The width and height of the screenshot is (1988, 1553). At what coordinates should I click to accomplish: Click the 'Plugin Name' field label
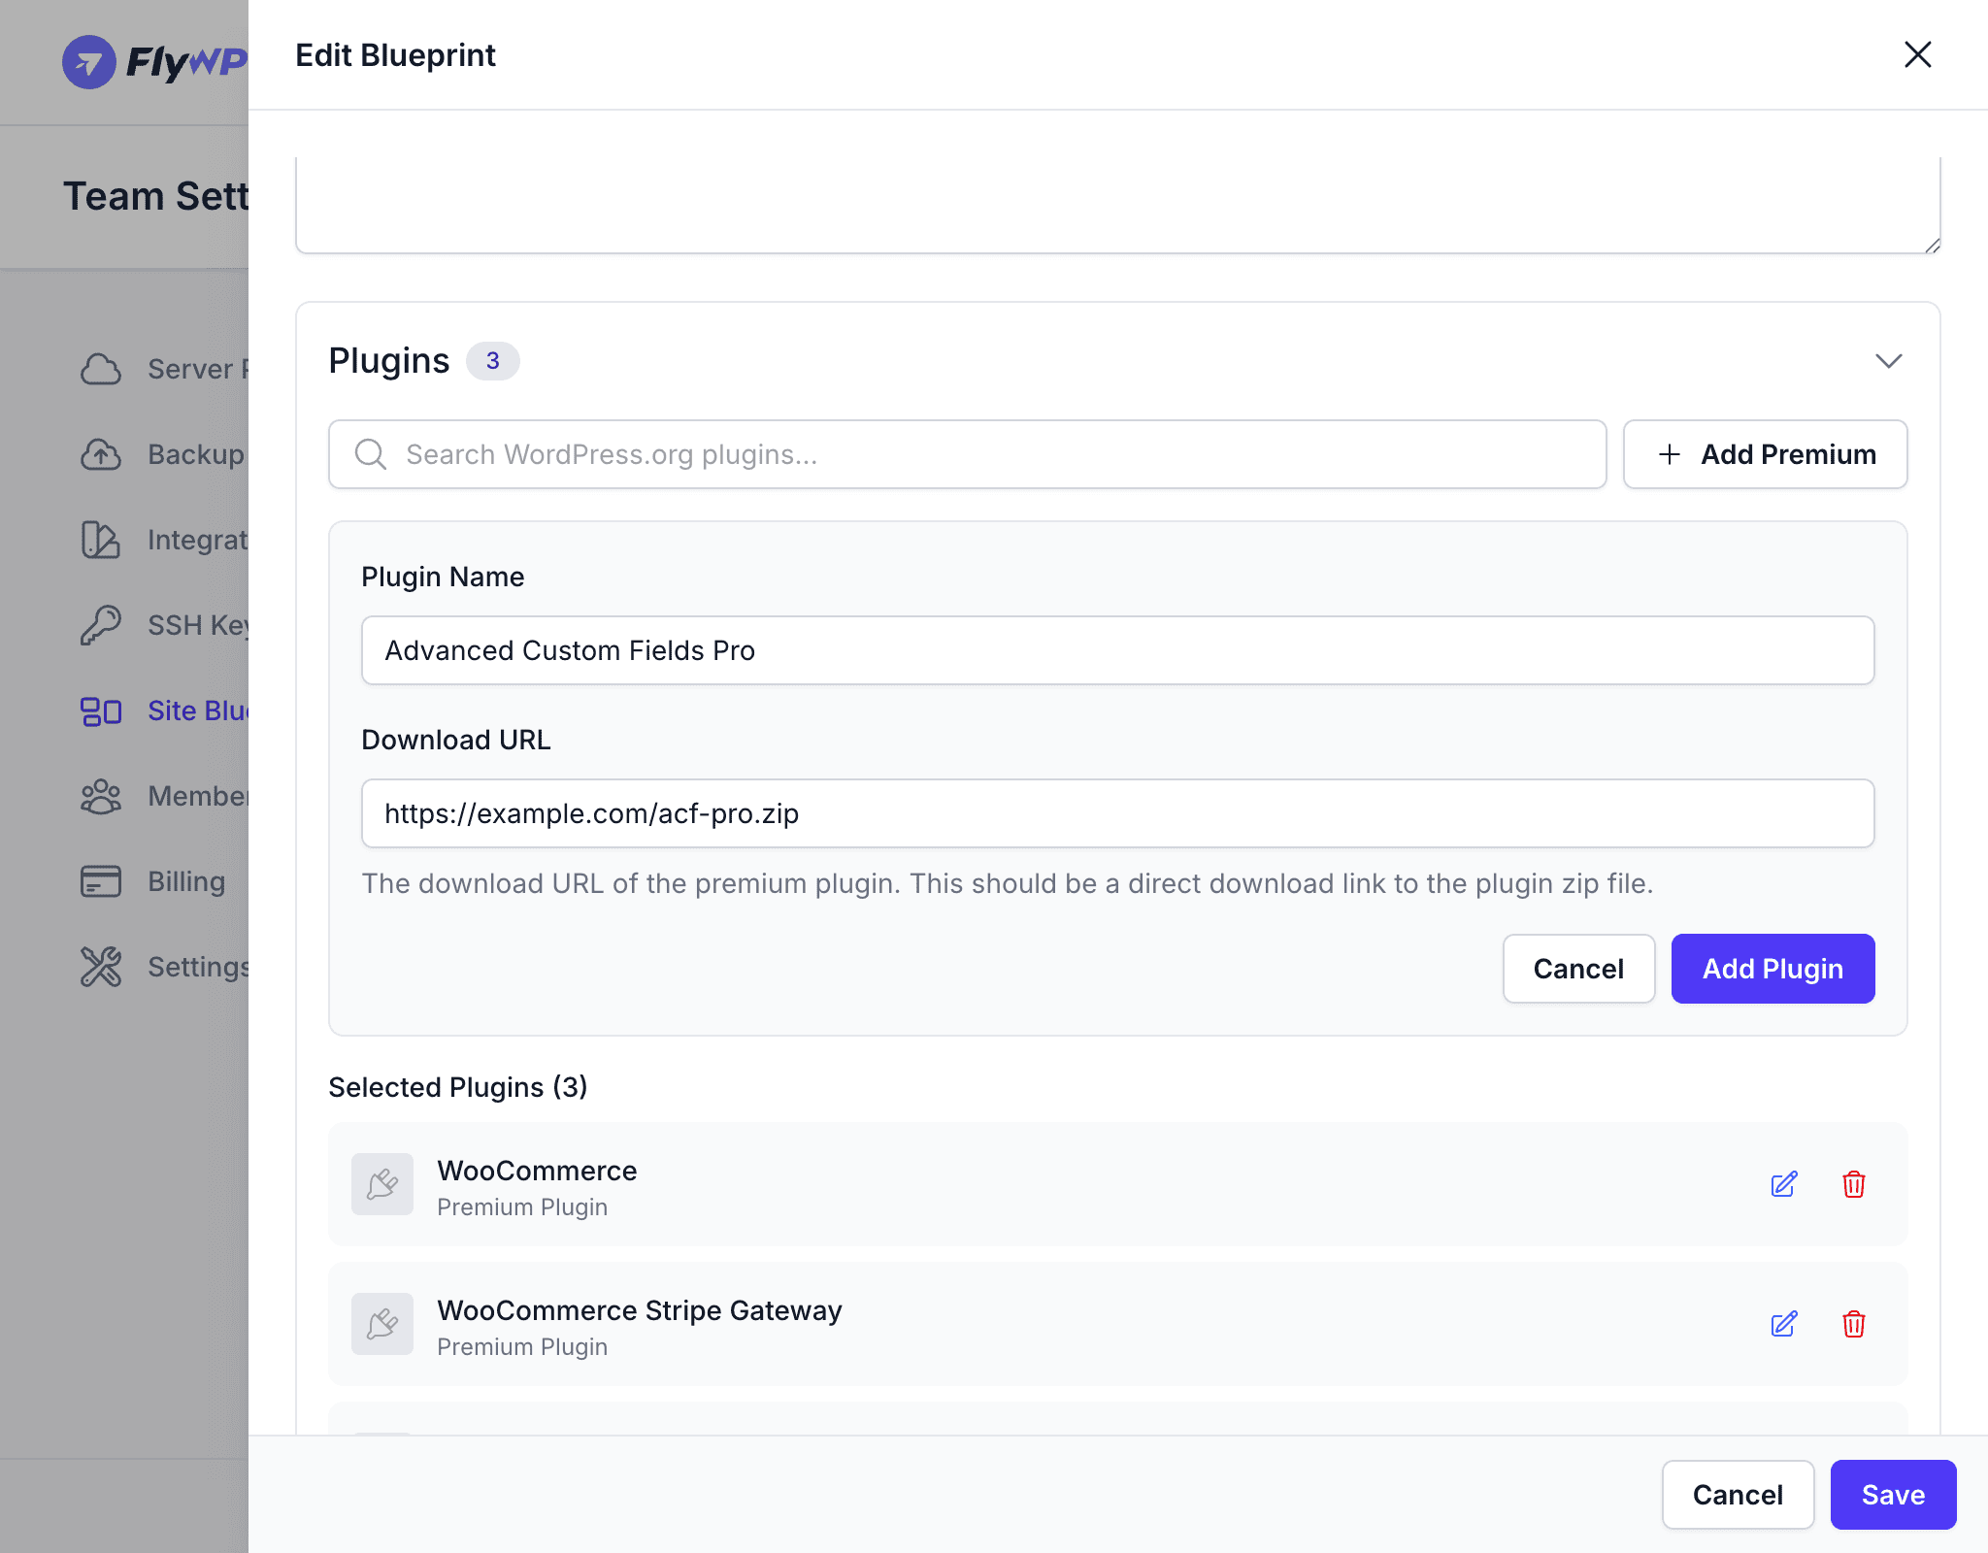point(443,577)
